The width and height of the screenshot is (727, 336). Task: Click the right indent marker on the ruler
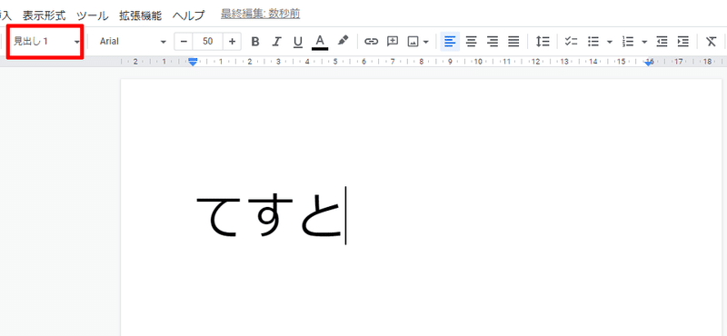tap(649, 63)
